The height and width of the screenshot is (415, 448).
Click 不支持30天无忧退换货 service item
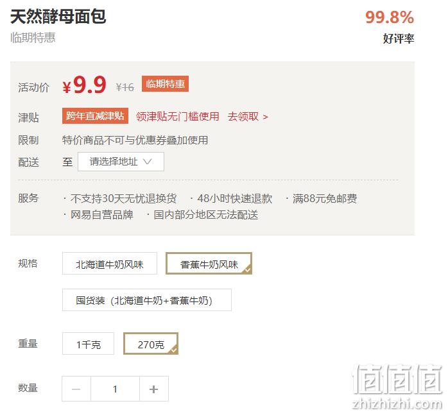pyautogui.click(x=123, y=198)
